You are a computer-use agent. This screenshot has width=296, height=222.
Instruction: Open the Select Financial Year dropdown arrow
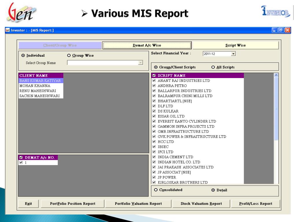click(x=233, y=54)
